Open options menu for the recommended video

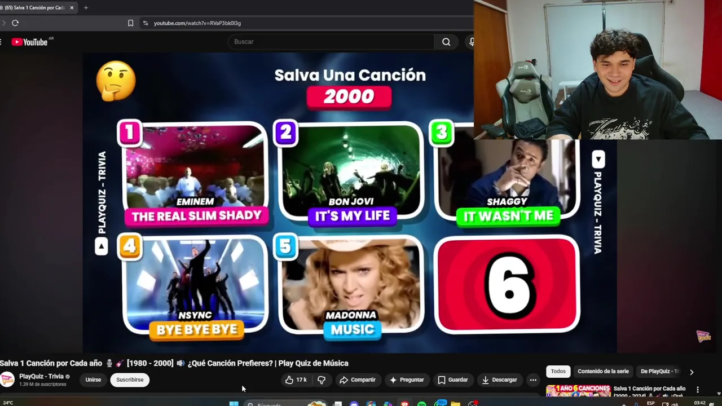click(698, 390)
